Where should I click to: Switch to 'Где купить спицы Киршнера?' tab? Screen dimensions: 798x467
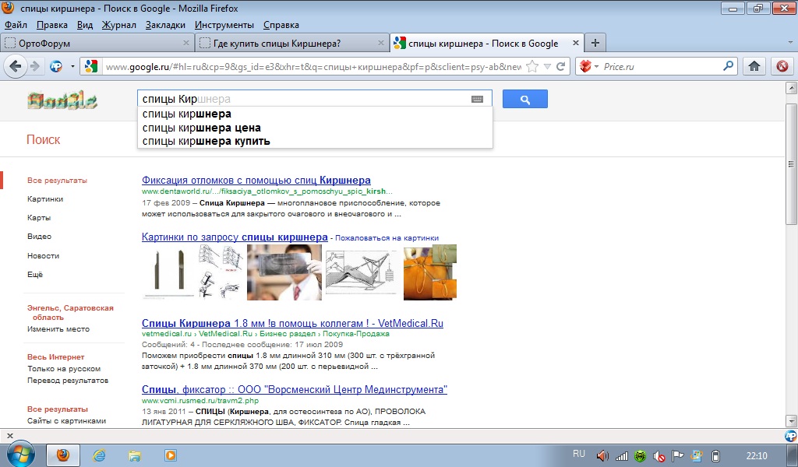coord(293,43)
